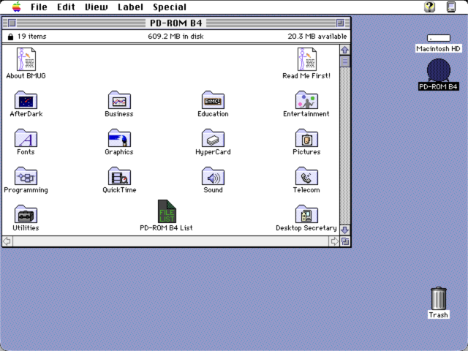The height and width of the screenshot is (351, 468).
Task: Click the 'About BMUG' label text
Action: pos(26,76)
